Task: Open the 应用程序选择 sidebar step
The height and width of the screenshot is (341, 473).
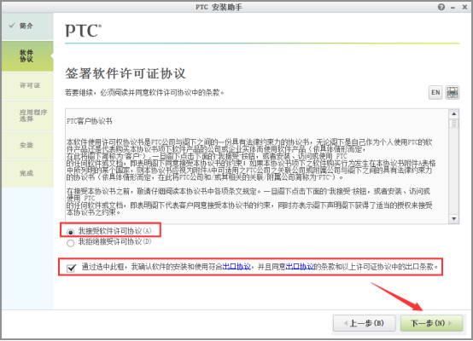Action: [x=27, y=115]
